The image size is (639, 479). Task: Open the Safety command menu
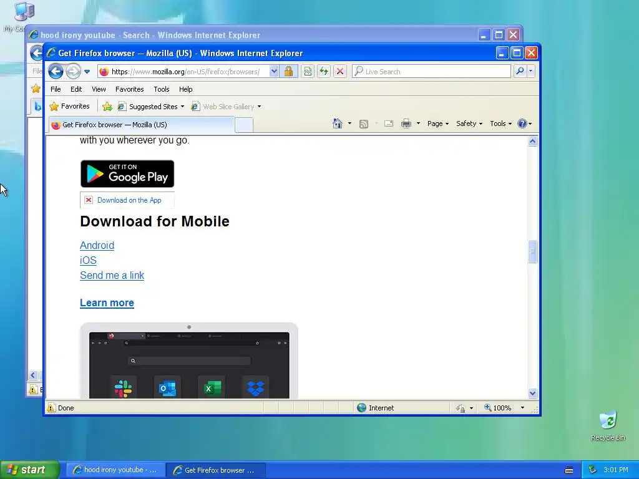469,123
